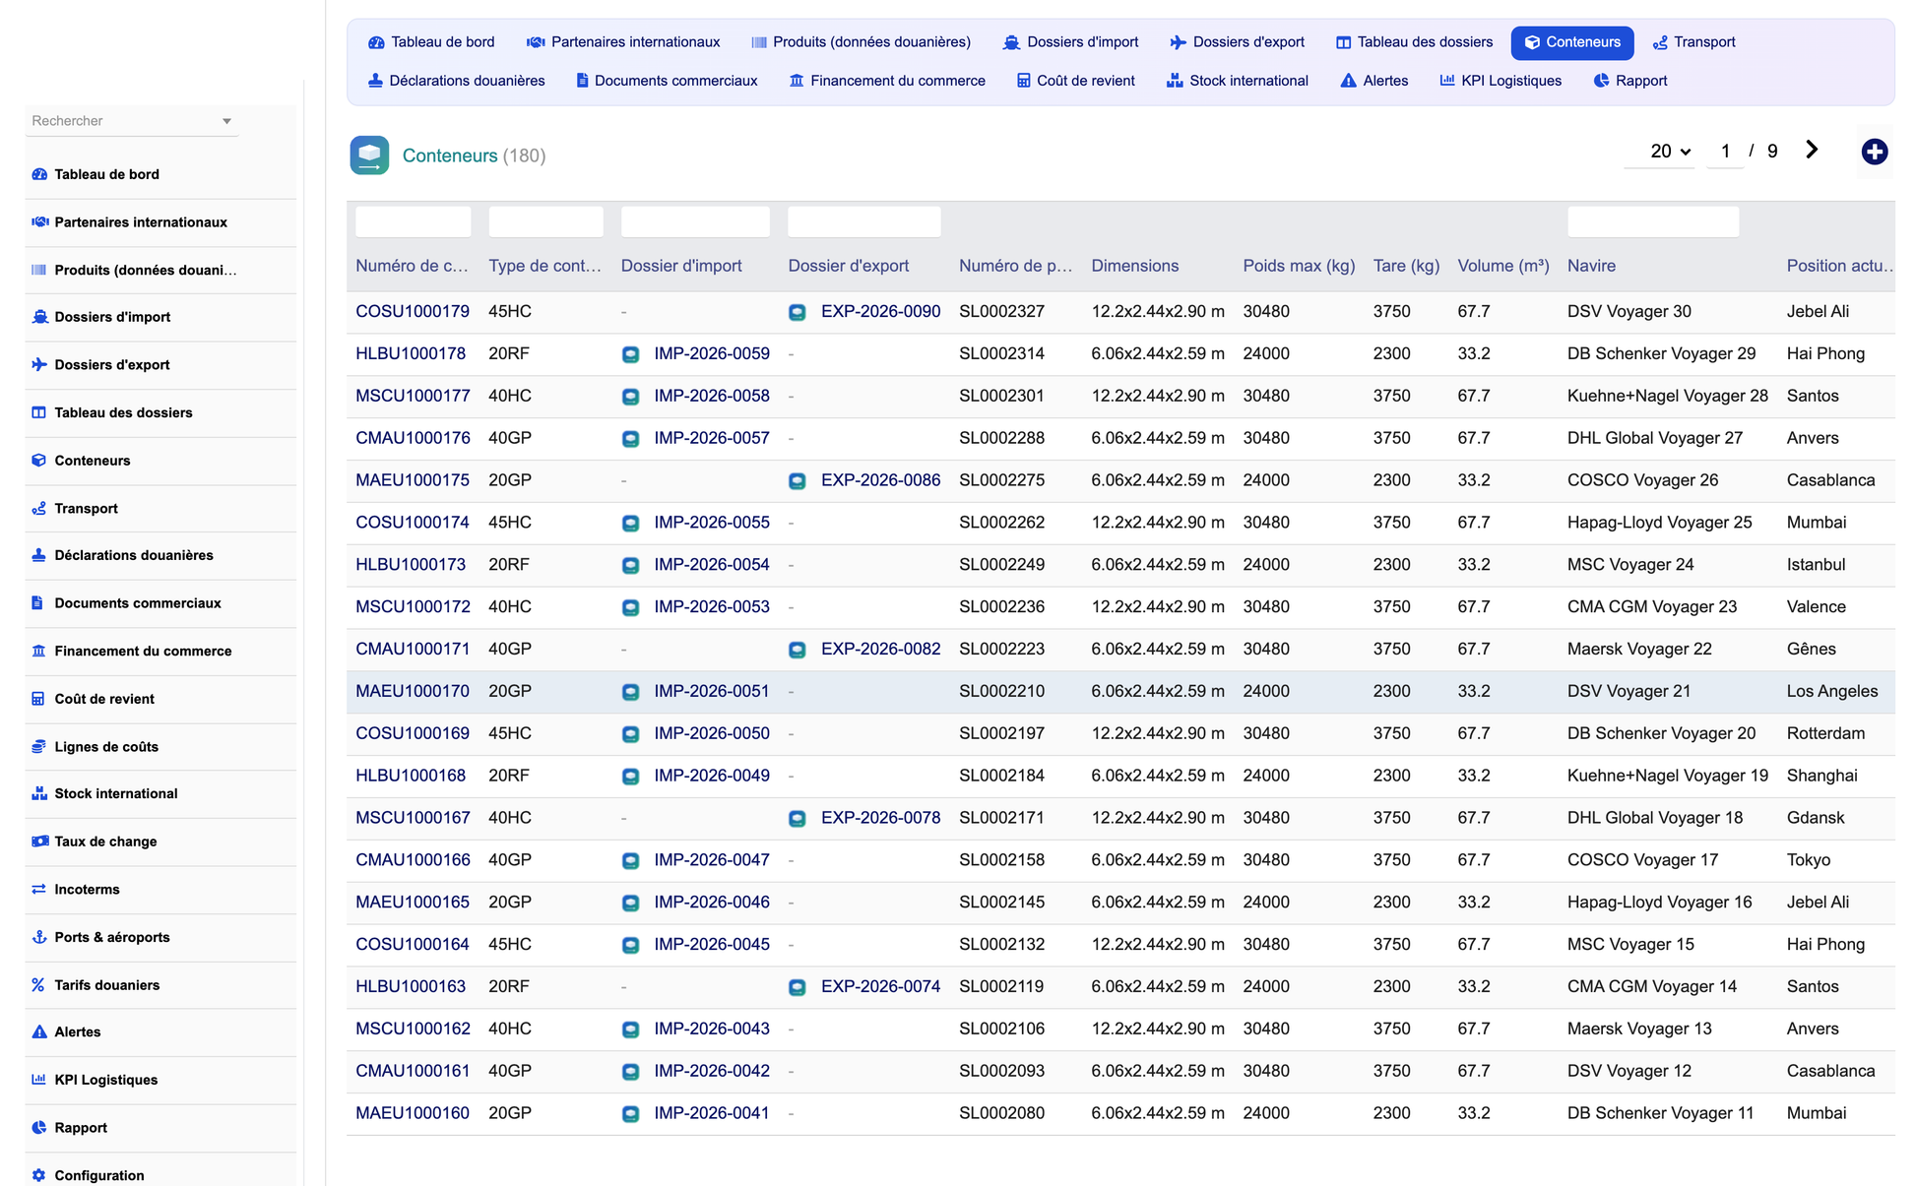Sort by the Dimensions column header
The width and height of the screenshot is (1916, 1186).
1134,266
